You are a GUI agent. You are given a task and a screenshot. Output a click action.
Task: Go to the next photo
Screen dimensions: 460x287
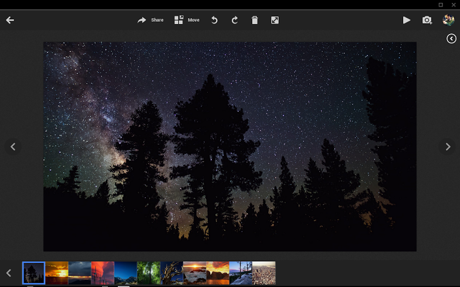[x=448, y=146]
